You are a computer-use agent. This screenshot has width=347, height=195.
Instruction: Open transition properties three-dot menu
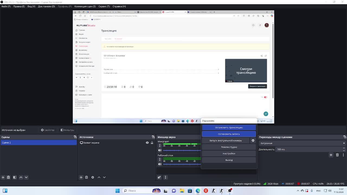(343, 155)
